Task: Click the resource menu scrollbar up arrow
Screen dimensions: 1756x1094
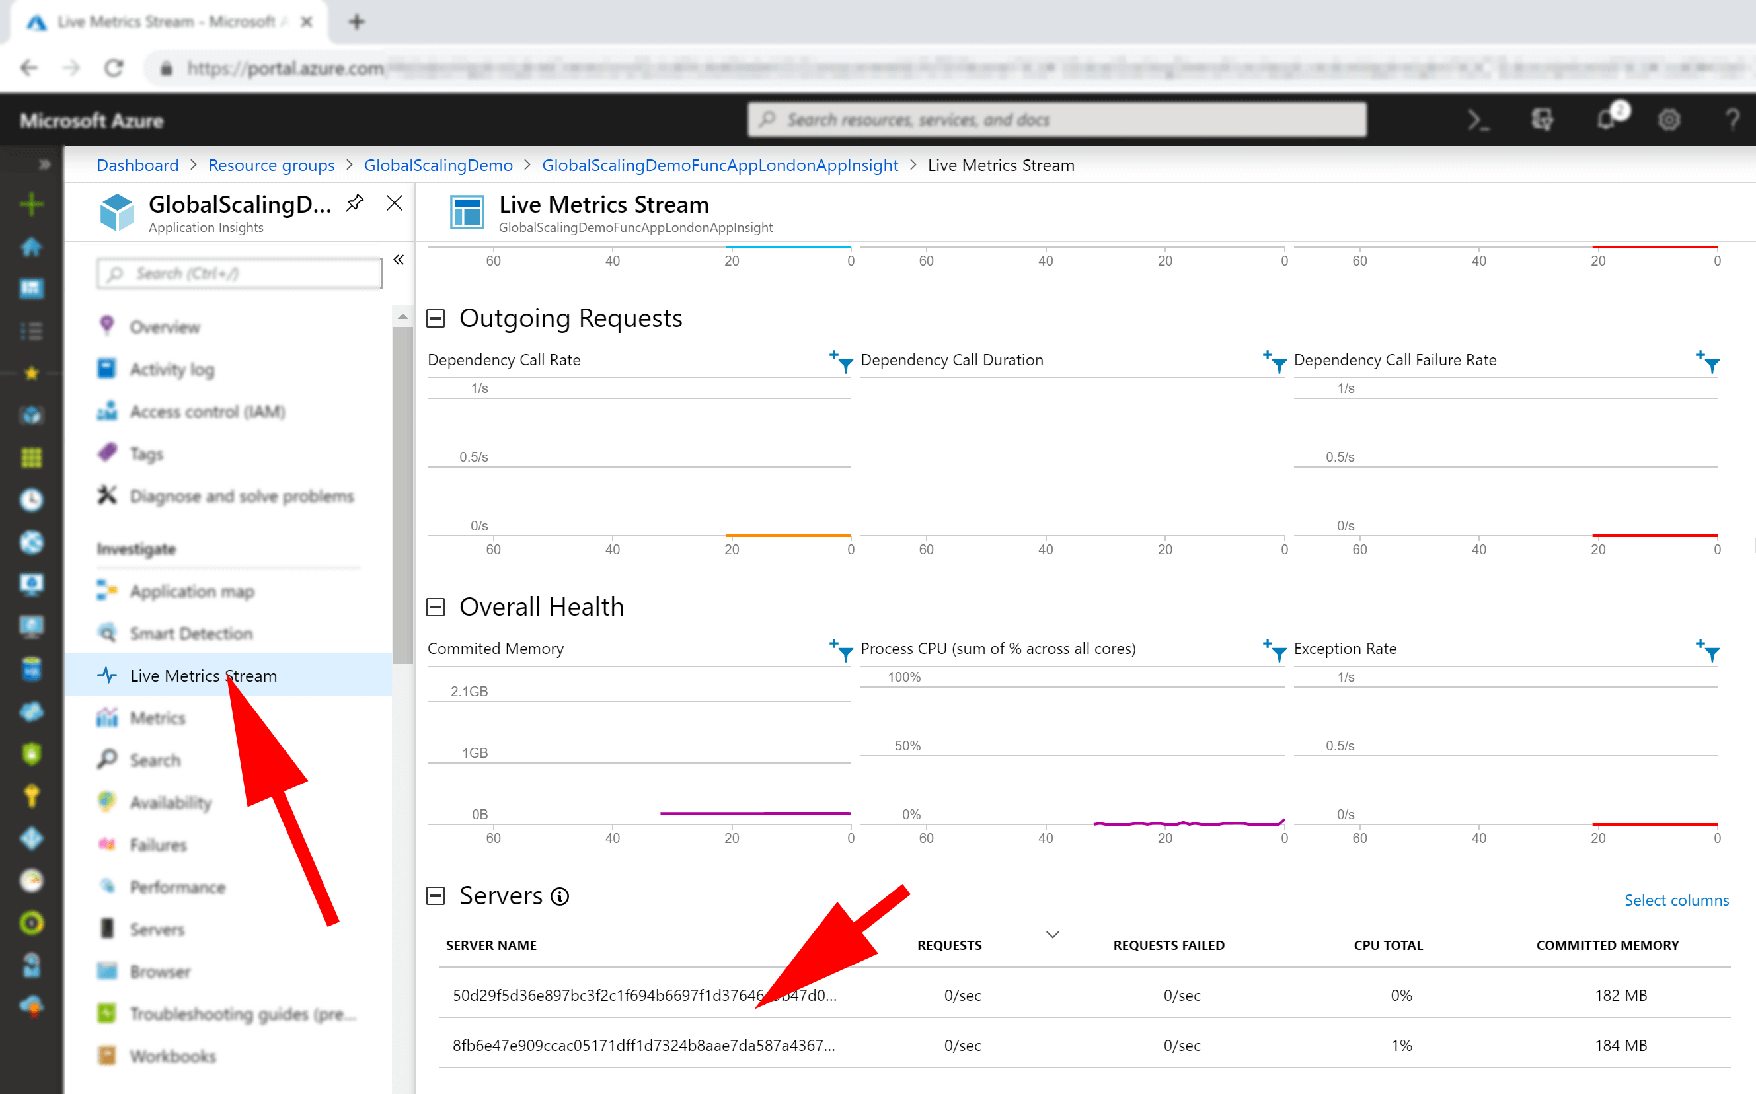Action: [403, 317]
